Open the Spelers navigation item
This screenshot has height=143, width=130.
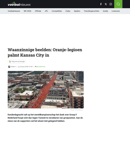point(77,11)
